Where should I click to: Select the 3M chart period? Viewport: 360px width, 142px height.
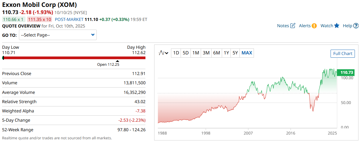206,53
